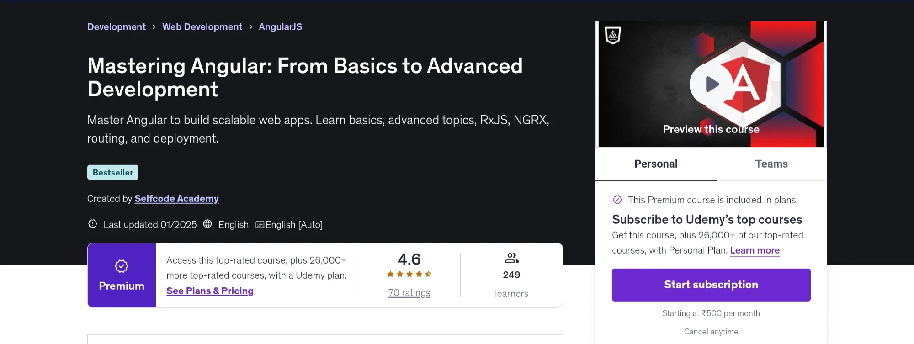Click 'Cancel anytime' text

pyautogui.click(x=711, y=332)
